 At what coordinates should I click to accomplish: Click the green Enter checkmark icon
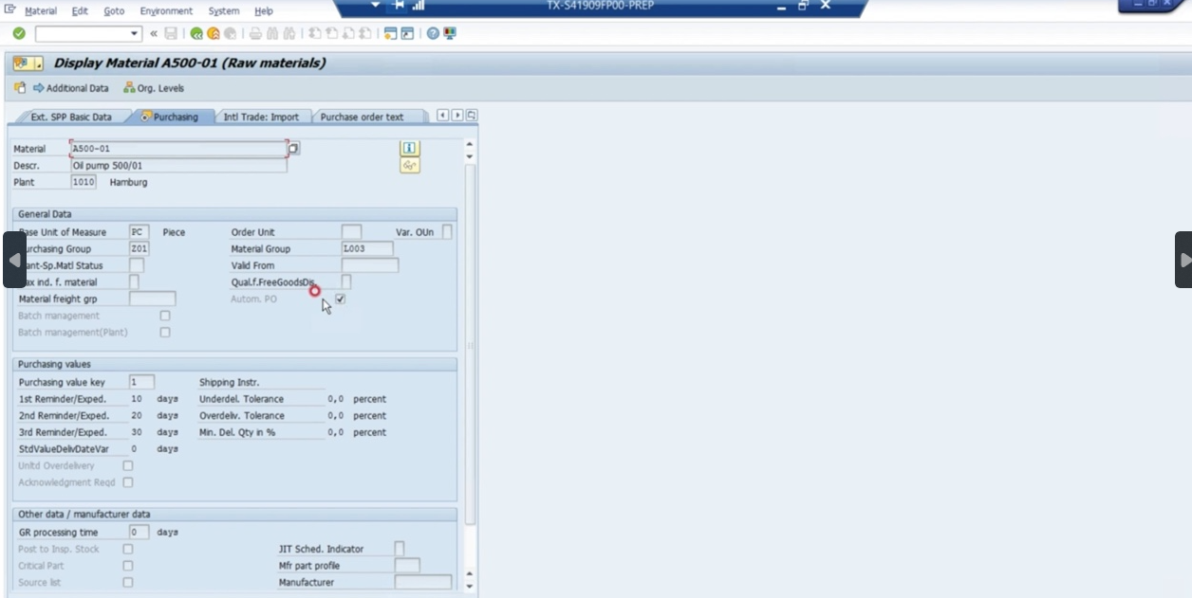coord(19,33)
